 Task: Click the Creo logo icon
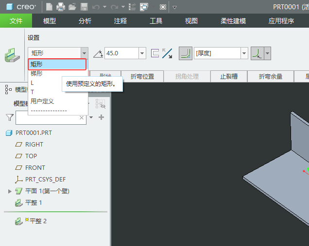coord(9,7)
